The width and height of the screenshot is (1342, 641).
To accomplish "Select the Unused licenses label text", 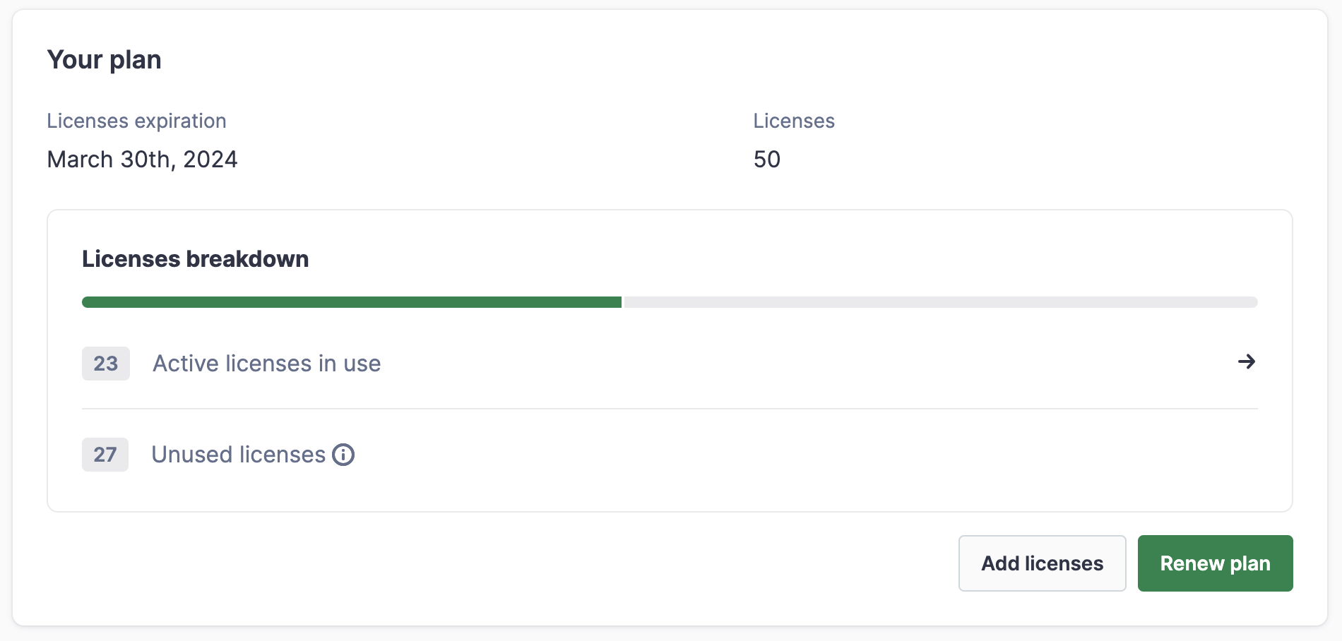I will 238,455.
